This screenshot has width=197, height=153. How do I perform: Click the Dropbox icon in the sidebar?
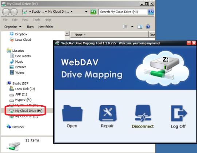pos(12,34)
